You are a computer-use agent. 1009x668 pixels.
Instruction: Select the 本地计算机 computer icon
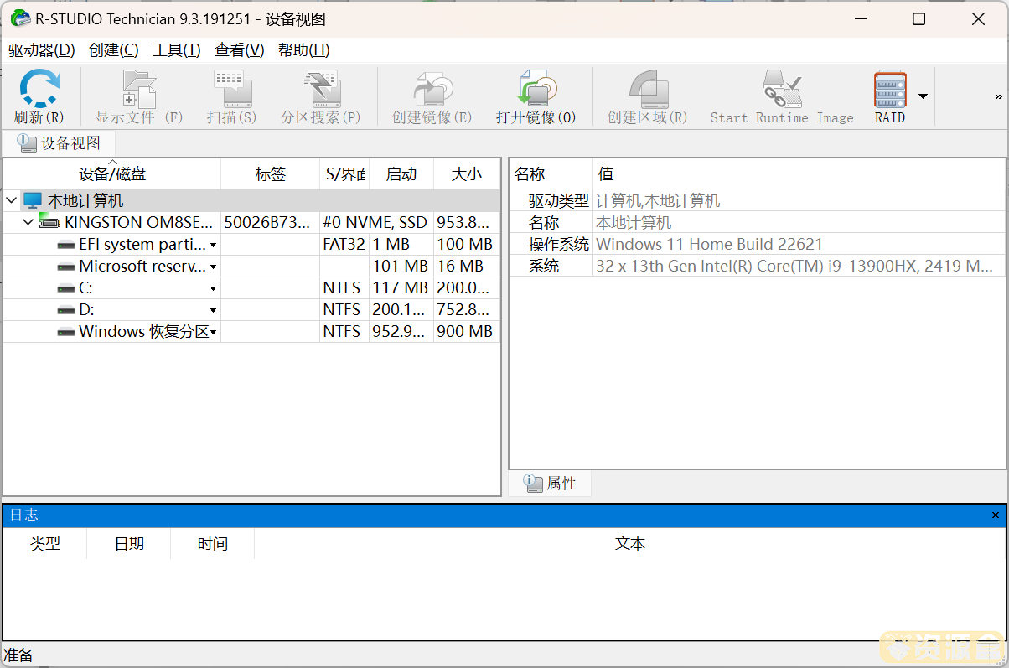(x=32, y=201)
